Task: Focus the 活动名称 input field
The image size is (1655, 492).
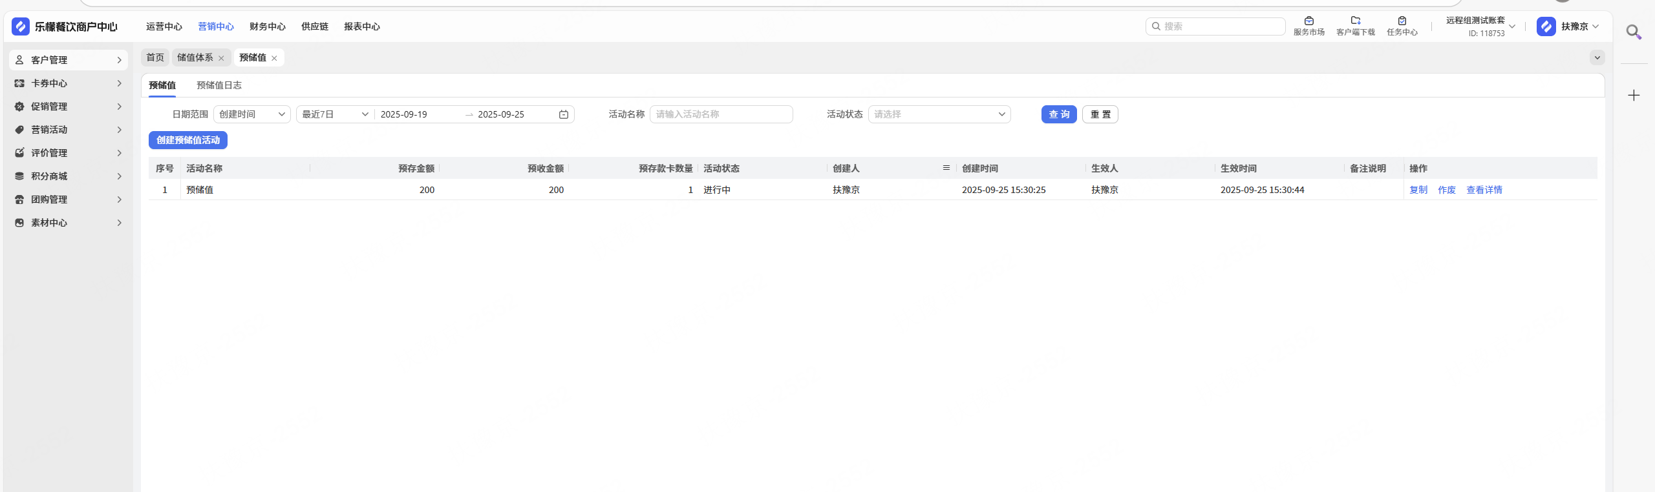Action: pyautogui.click(x=721, y=114)
